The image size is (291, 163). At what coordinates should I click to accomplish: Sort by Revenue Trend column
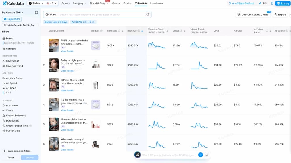click(x=167, y=31)
